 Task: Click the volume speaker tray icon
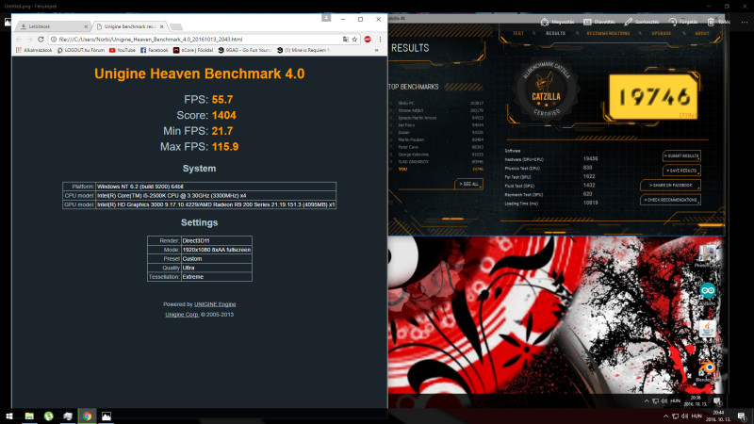[x=685, y=416]
